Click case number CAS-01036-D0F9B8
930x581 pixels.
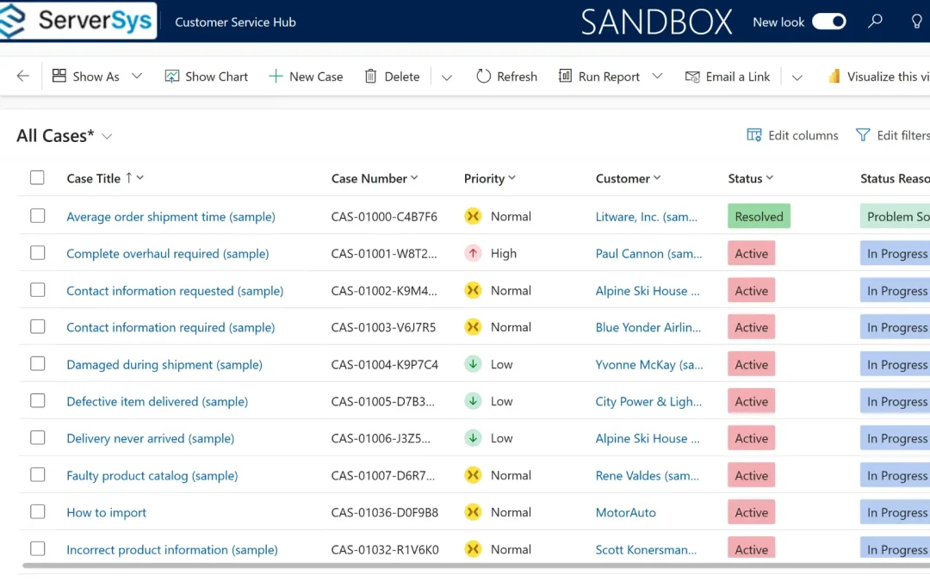pos(384,513)
